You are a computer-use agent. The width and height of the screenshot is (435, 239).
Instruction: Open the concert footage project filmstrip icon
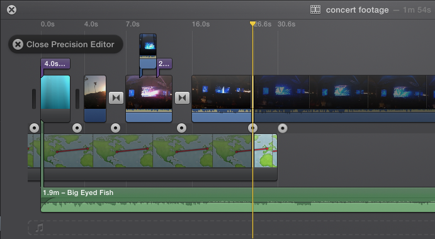pos(315,9)
